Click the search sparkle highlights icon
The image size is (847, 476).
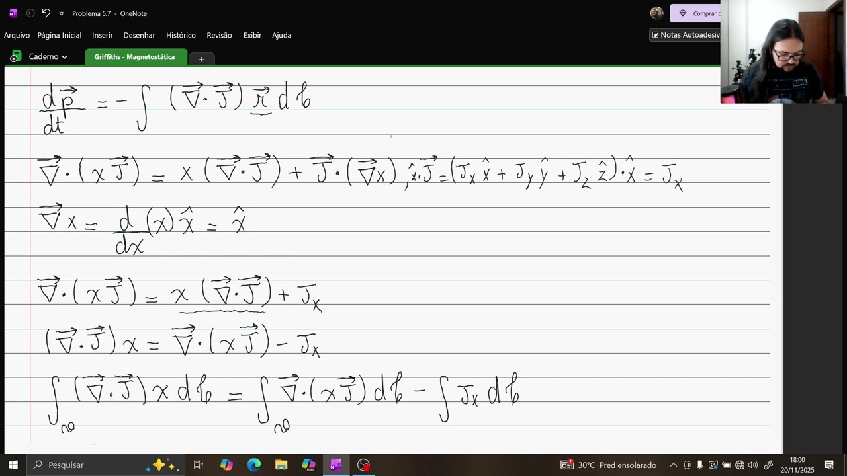[x=162, y=465]
